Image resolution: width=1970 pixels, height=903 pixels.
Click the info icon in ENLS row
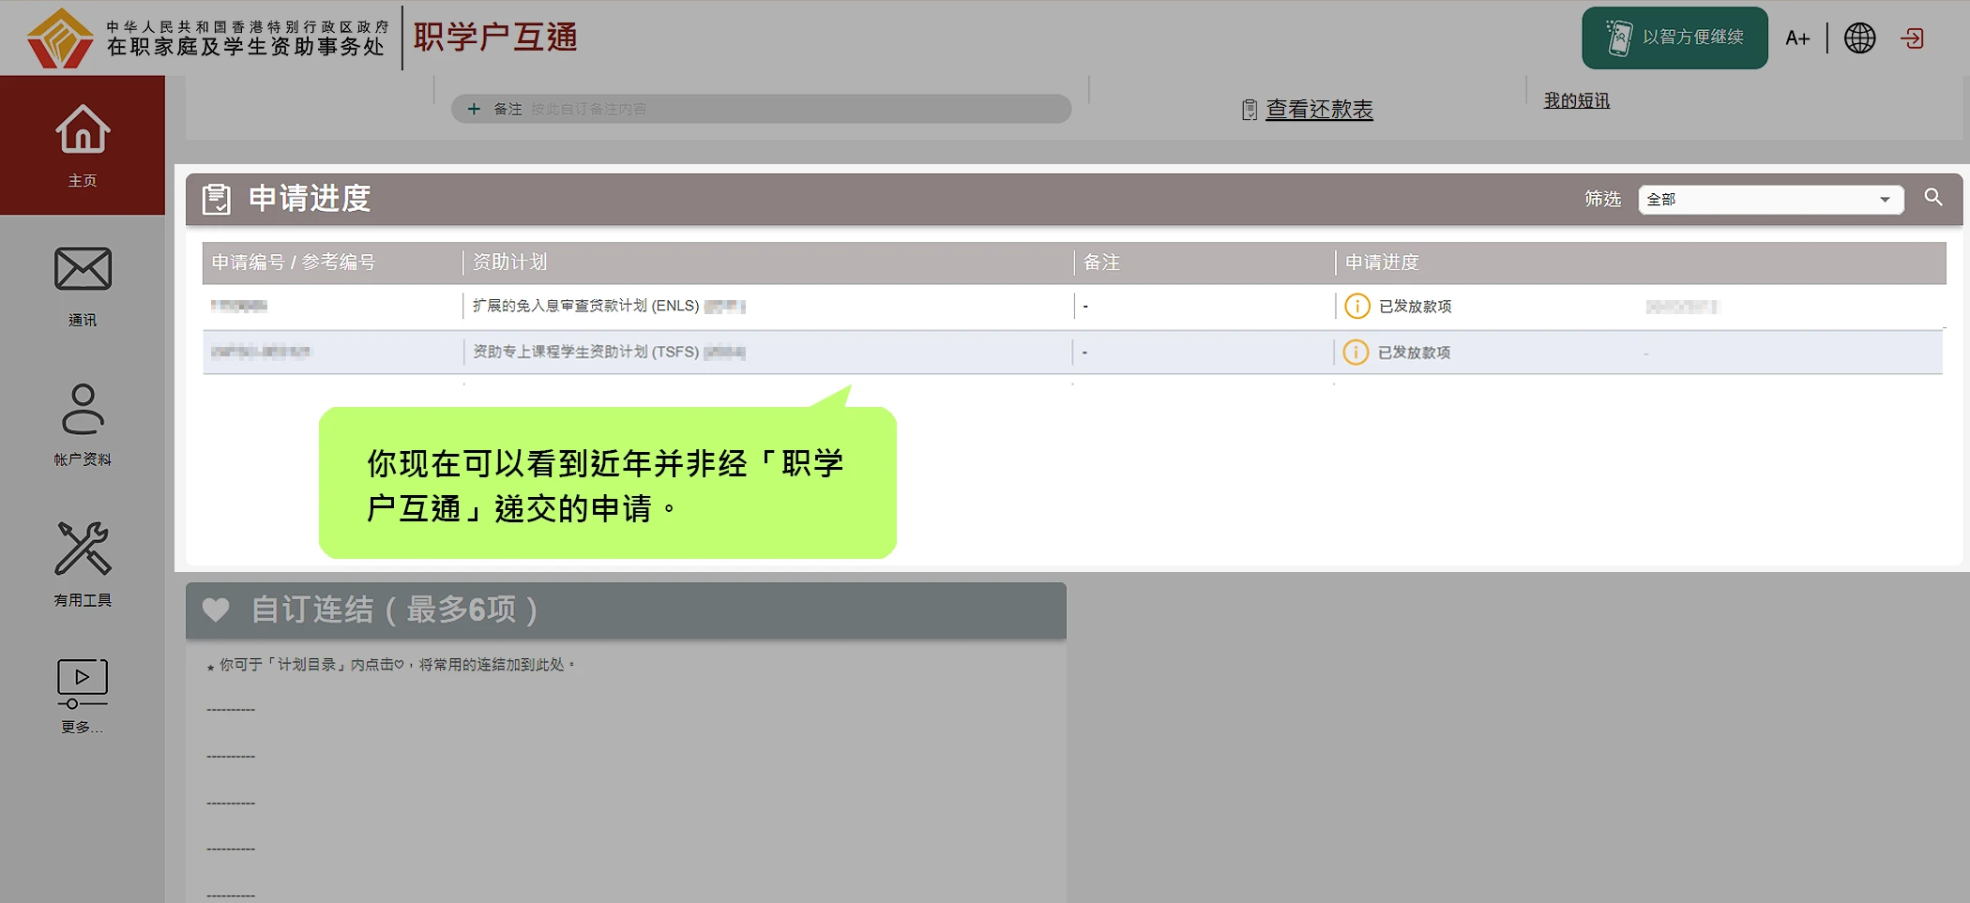tap(1356, 306)
